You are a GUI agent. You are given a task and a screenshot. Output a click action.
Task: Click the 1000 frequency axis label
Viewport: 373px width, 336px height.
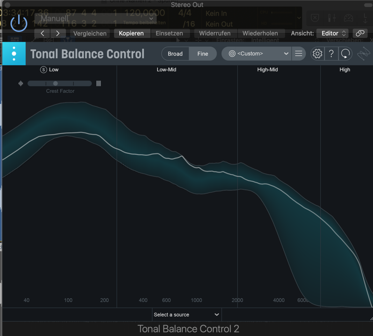pos(196,300)
